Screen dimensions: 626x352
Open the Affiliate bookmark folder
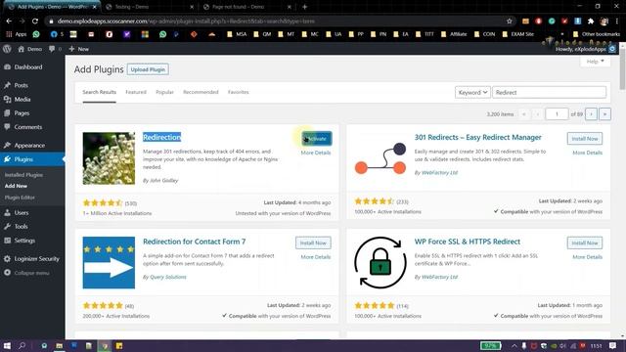[454, 34]
